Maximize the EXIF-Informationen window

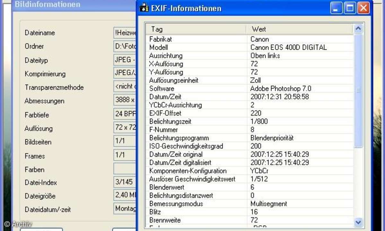(350, 8)
